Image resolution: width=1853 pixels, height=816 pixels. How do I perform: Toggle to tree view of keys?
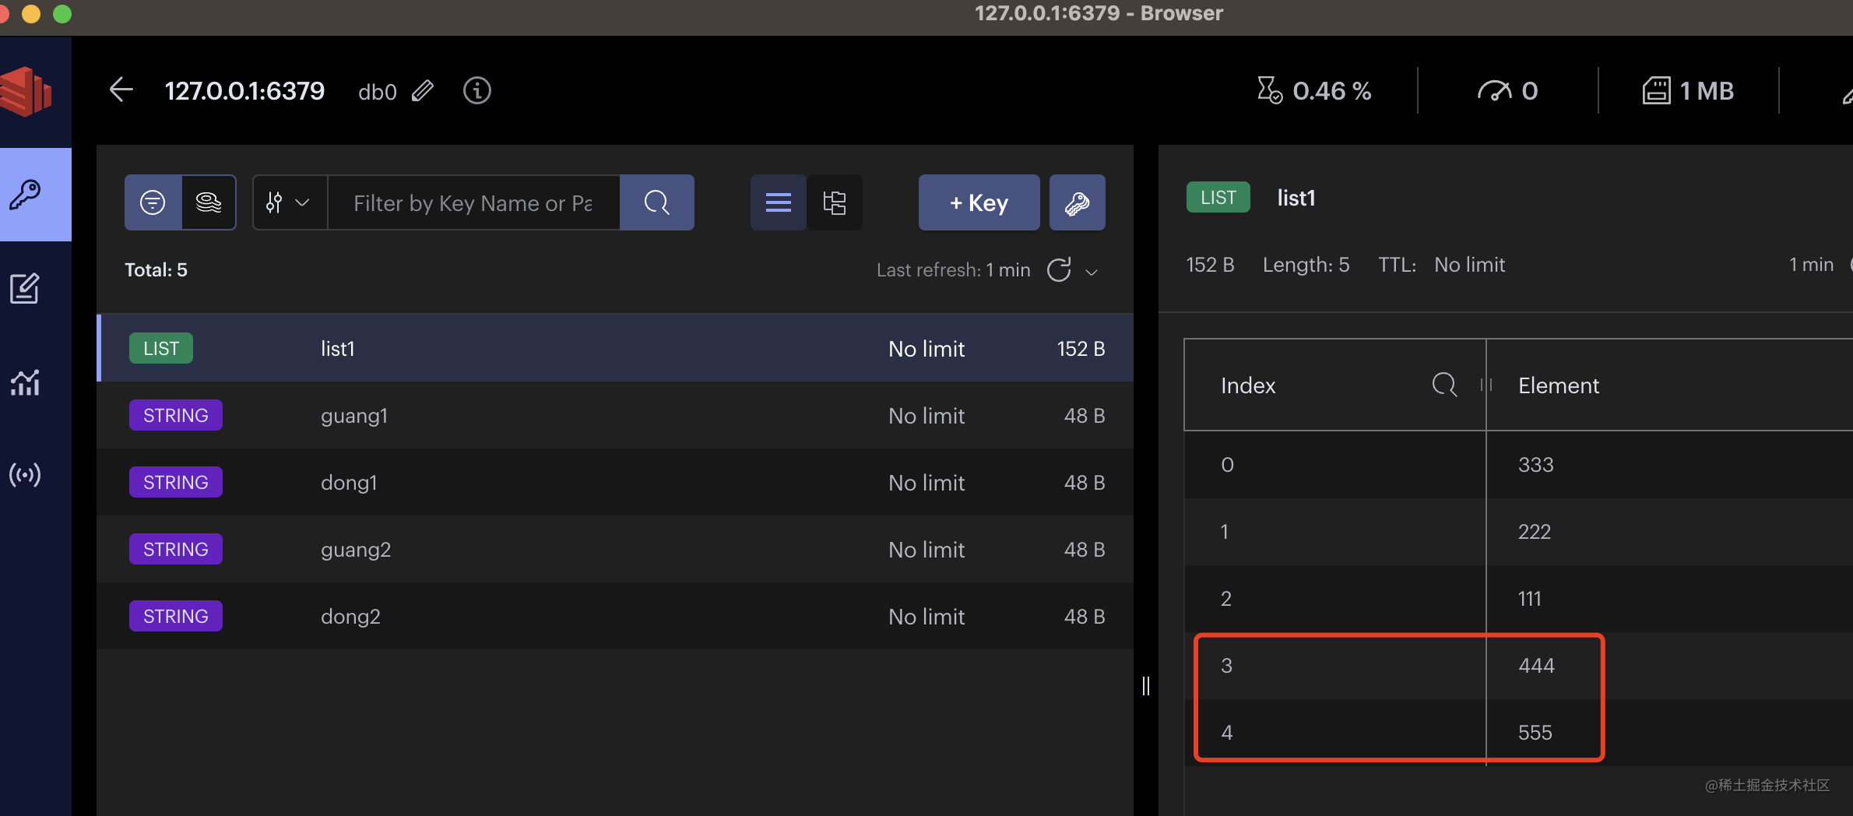pos(835,202)
